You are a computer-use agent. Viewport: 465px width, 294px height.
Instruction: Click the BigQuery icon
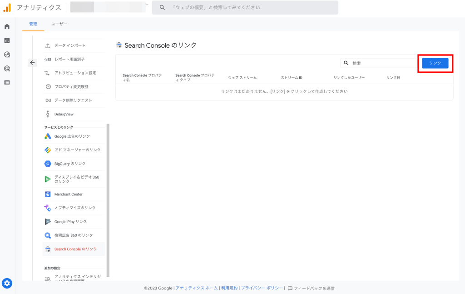tap(48, 164)
